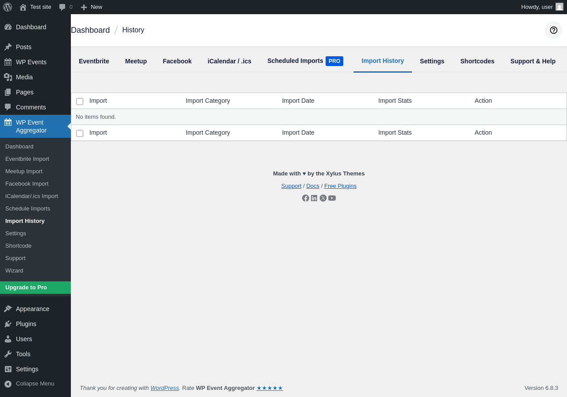Click the Import Stats column header
This screenshot has height=397, width=567.
point(395,101)
